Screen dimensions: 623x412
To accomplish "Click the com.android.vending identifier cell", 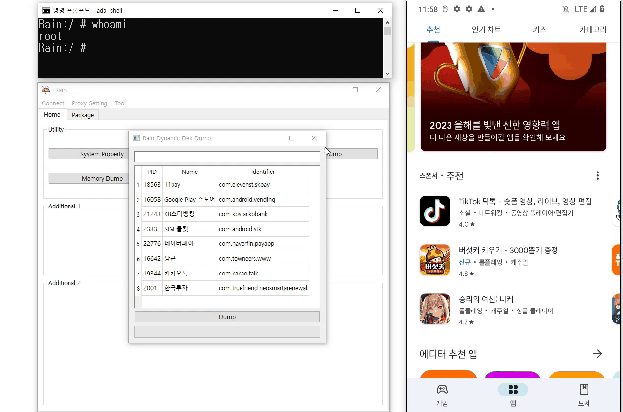I will coord(263,200).
